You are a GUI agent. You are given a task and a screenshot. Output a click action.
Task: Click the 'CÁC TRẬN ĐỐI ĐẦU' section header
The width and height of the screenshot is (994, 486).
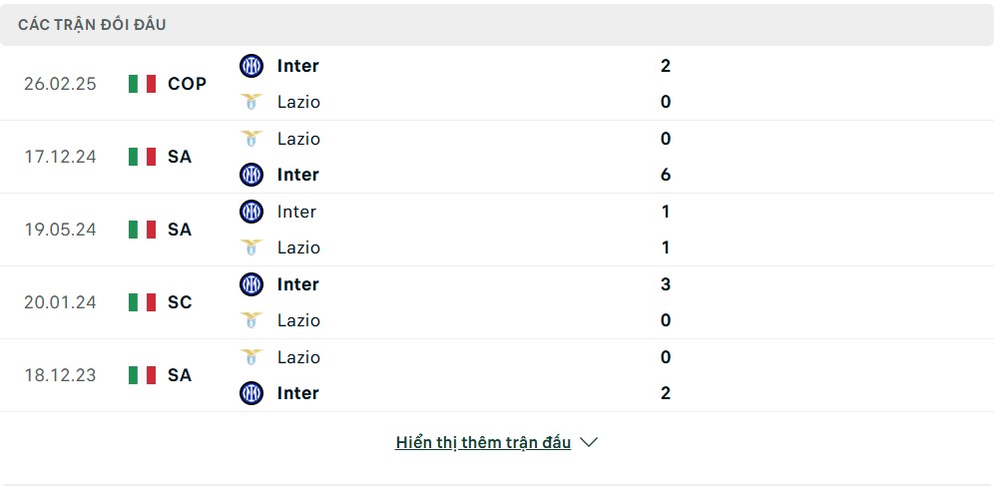click(x=92, y=25)
